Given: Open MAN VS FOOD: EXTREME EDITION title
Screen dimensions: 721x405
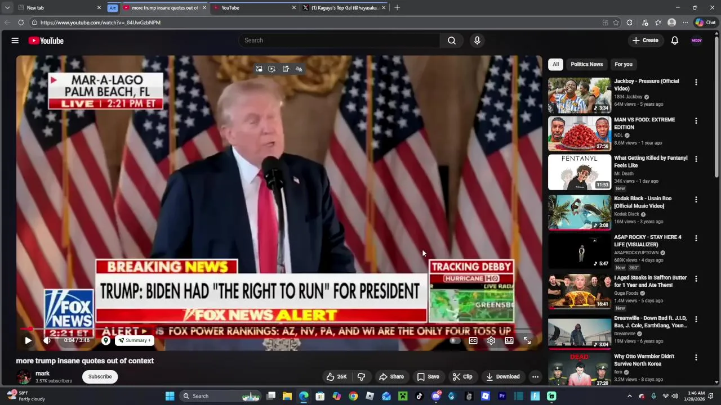Looking at the screenshot, I should pyautogui.click(x=644, y=123).
